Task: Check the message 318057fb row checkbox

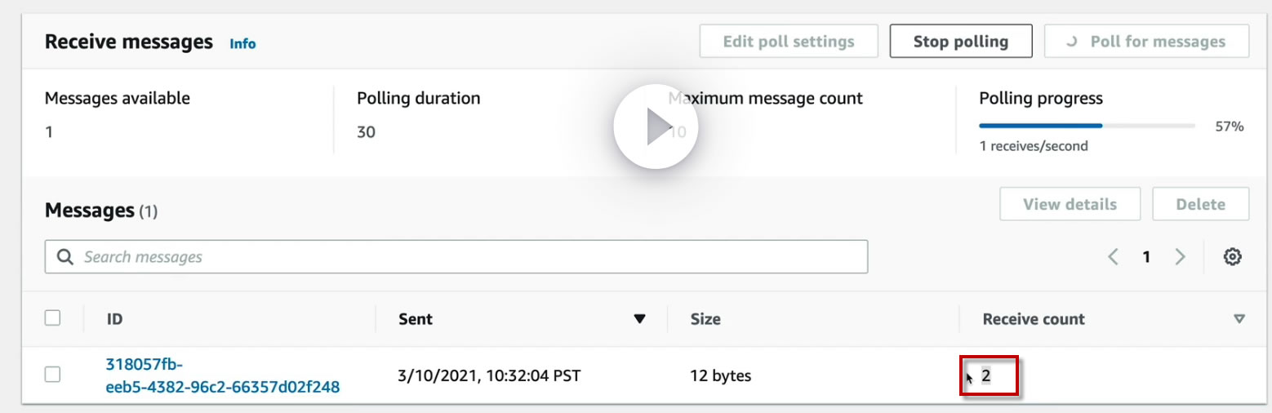Action: click(52, 375)
